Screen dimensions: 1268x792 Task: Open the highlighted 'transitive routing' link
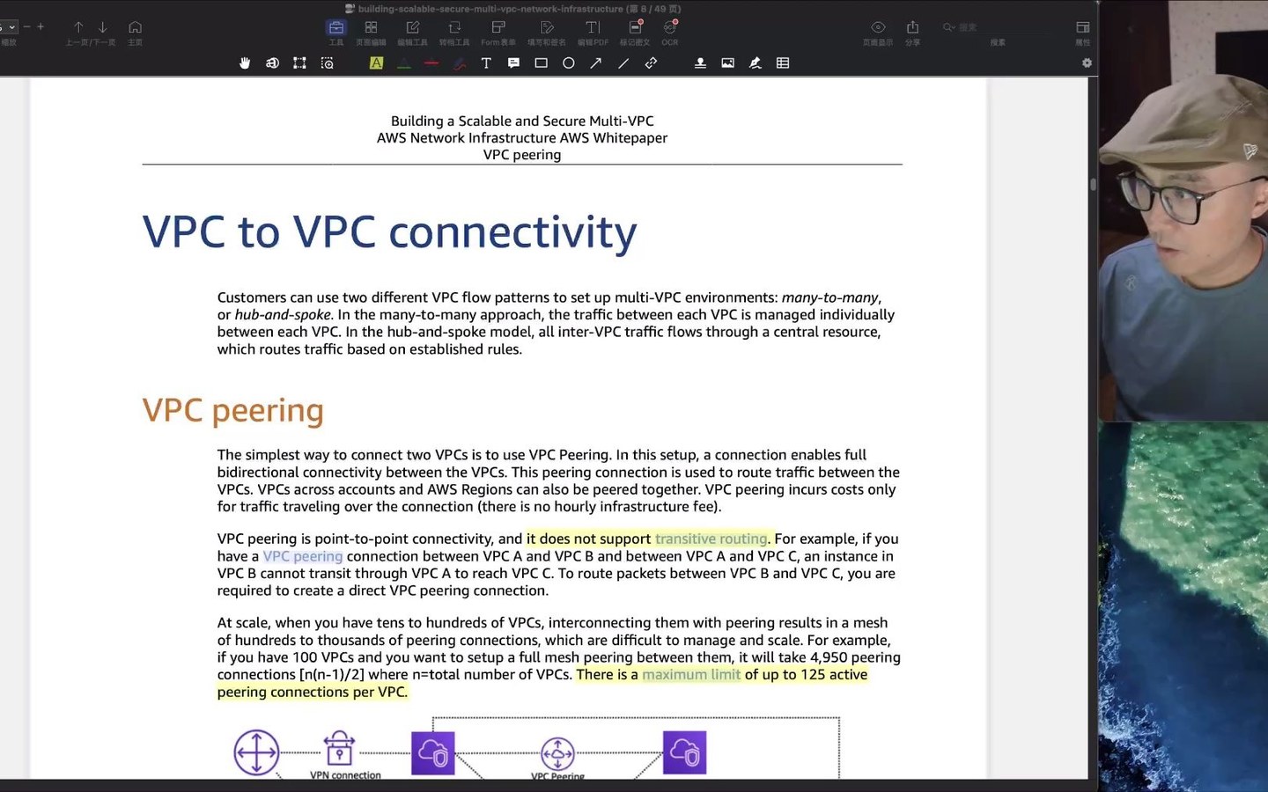click(x=711, y=539)
